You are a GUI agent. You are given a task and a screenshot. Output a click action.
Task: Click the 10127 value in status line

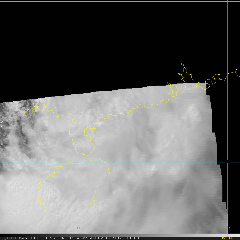pyautogui.click(x=118, y=238)
